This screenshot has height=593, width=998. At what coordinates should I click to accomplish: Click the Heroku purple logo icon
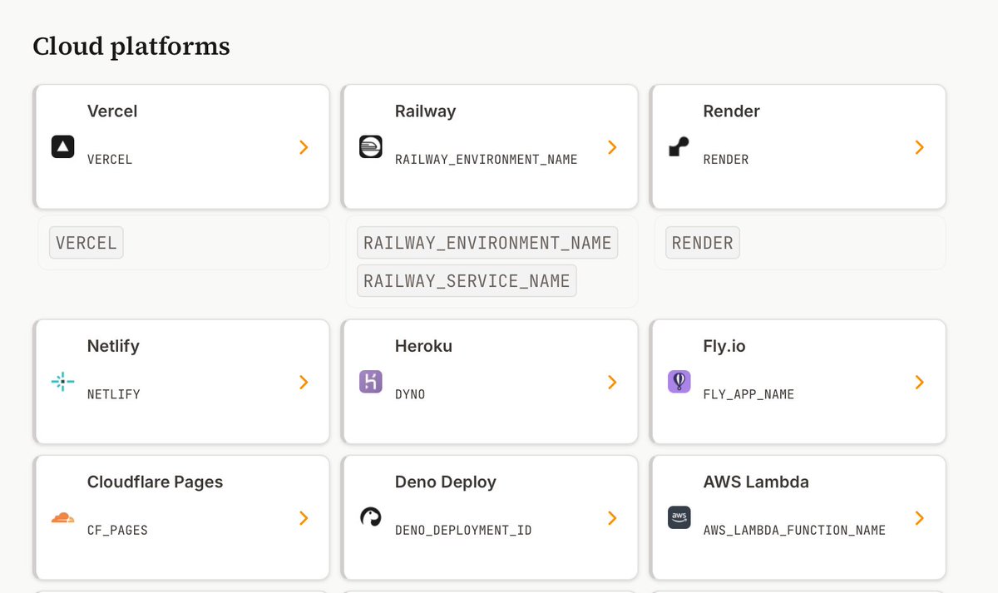(x=371, y=382)
